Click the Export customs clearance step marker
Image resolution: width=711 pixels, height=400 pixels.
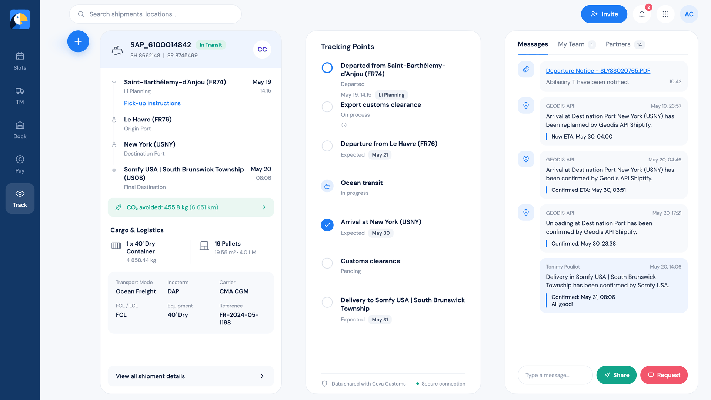coord(327,107)
